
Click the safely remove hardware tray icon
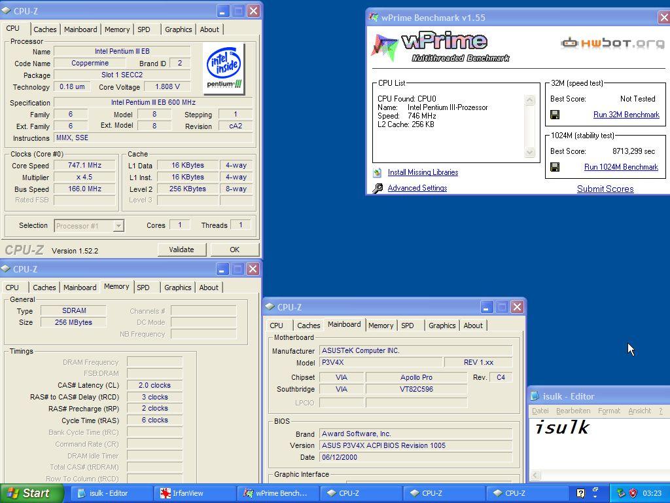pyautogui.click(x=622, y=493)
